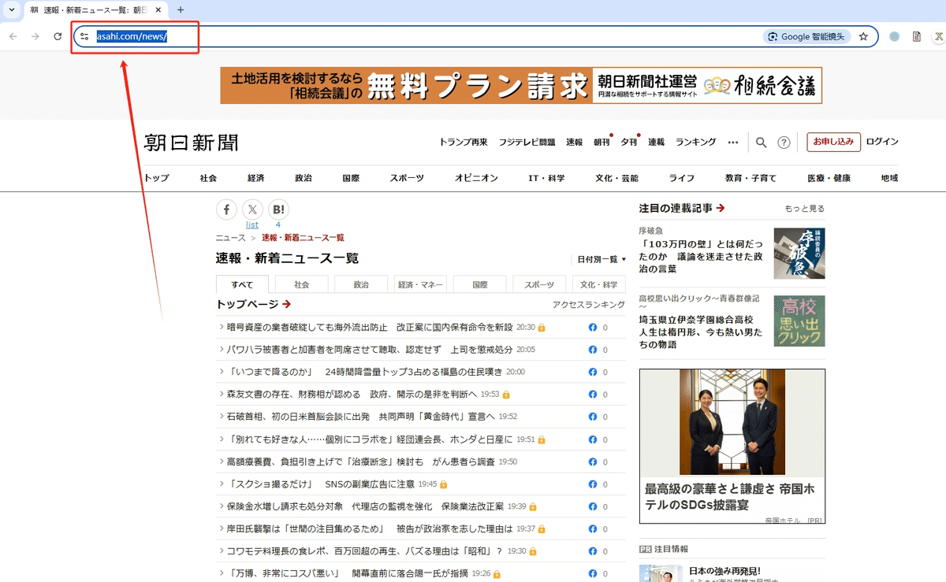Click Facebook icon on the 石破首相 row
The height and width of the screenshot is (582, 946).
[593, 417]
